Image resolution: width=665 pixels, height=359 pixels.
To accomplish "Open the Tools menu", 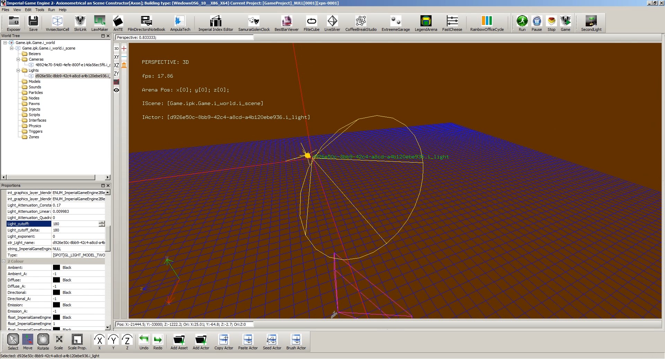I will (39, 10).
